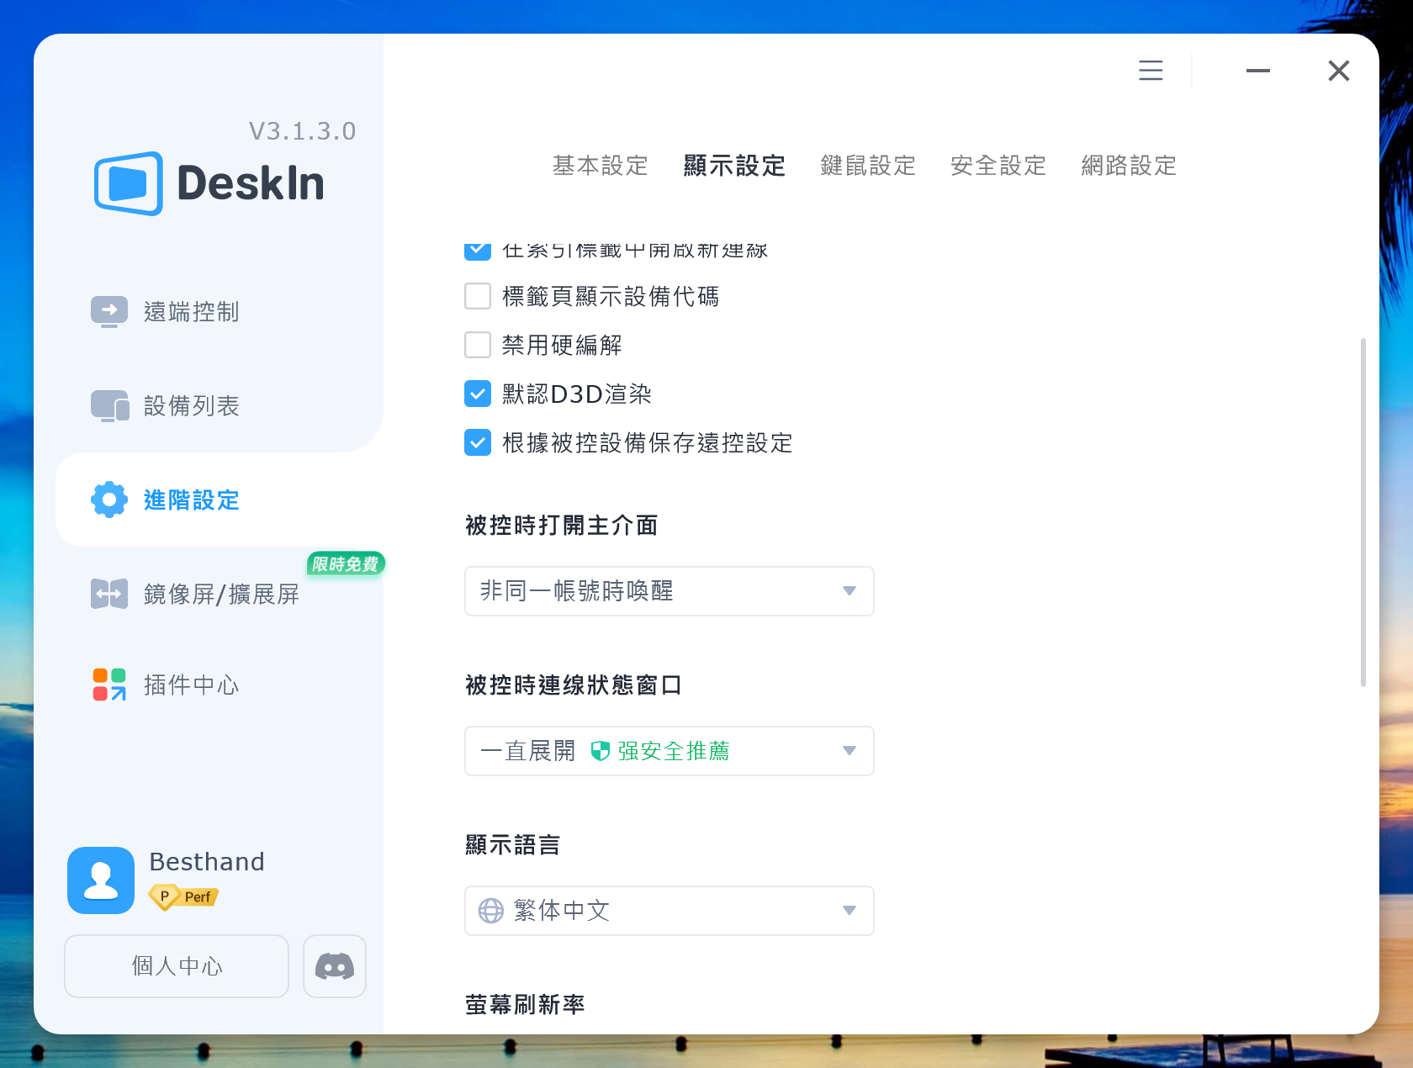Viewport: 1413px width, 1068px height.
Task: Open the hamburger menu icon
Action: (x=1151, y=71)
